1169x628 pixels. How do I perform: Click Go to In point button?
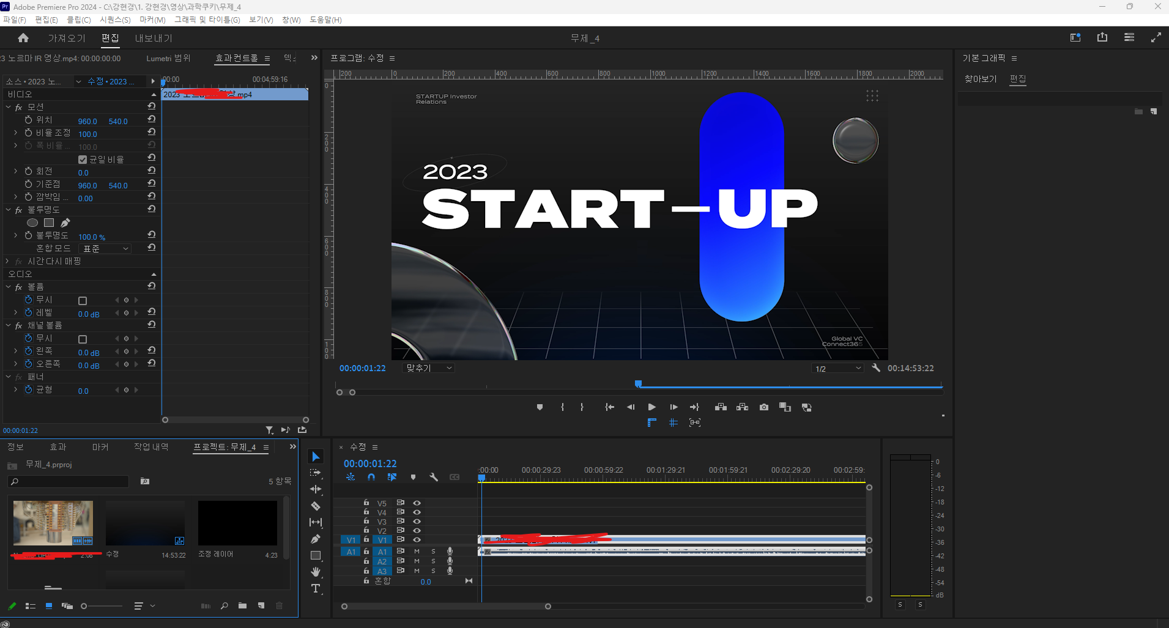[x=609, y=407]
